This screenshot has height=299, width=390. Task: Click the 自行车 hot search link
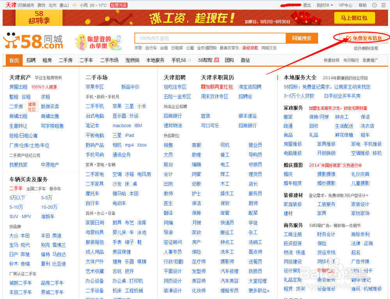(151, 48)
